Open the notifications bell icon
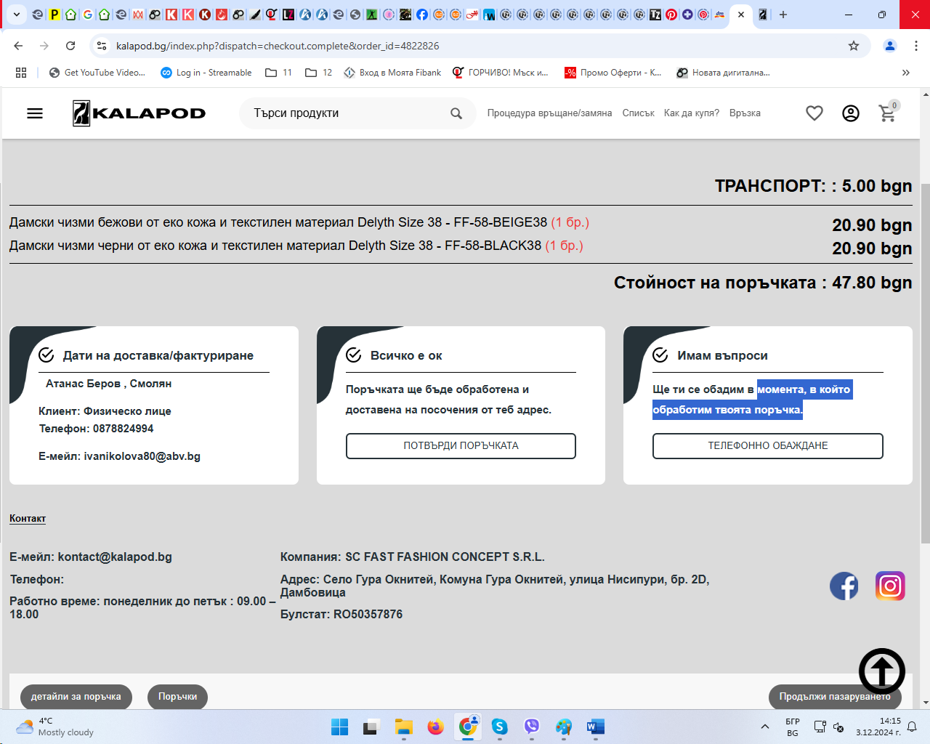This screenshot has height=744, width=930. click(x=912, y=727)
